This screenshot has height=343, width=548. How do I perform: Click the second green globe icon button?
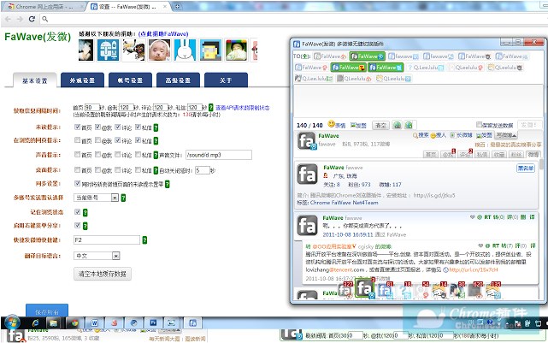(409, 125)
